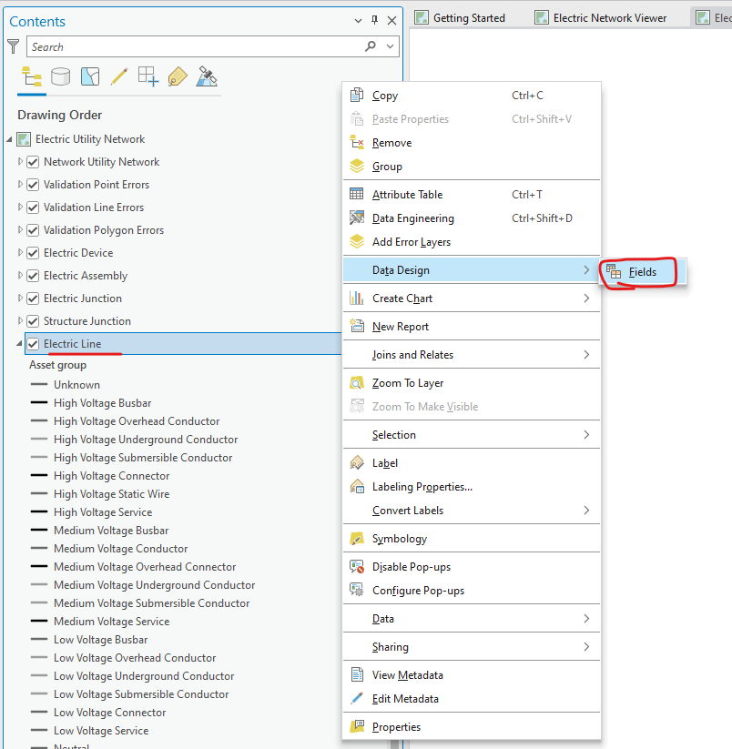Select the List By Drawing Order icon

pos(30,76)
